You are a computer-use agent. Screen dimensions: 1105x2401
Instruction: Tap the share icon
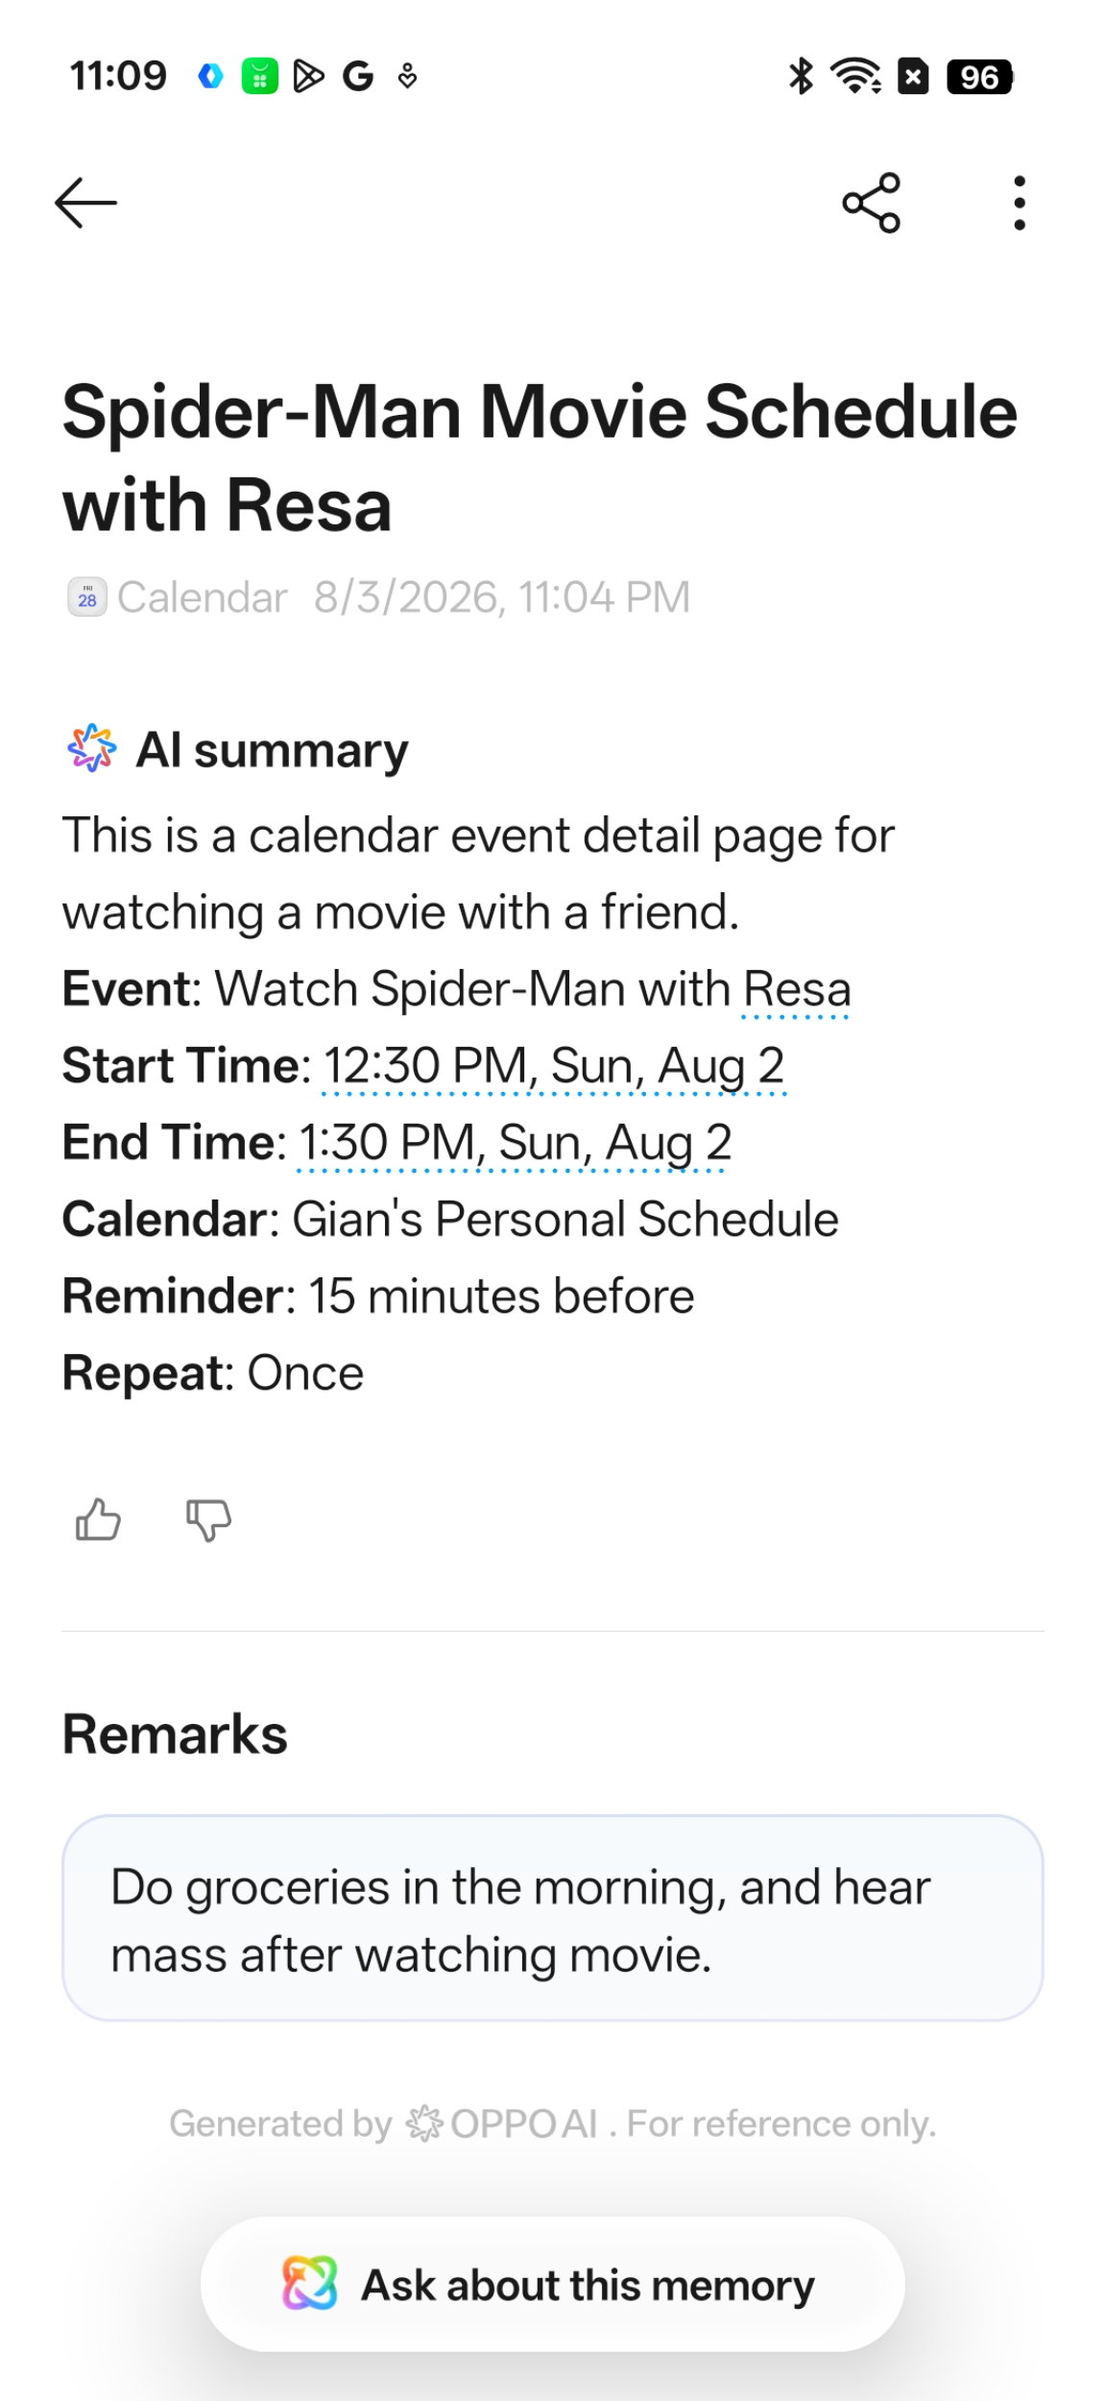(871, 203)
